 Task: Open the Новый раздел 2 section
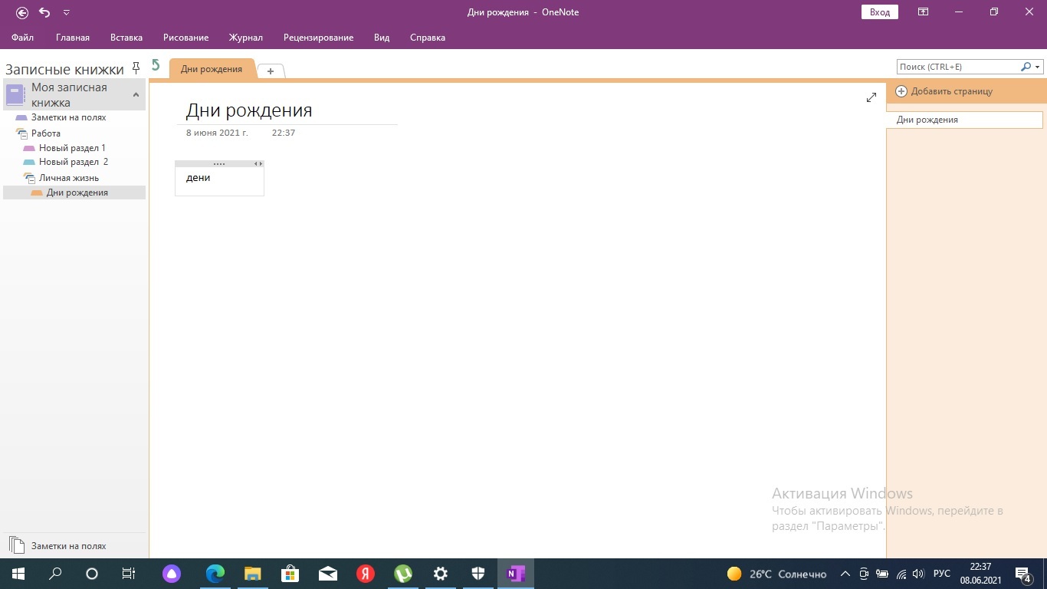click(x=74, y=162)
